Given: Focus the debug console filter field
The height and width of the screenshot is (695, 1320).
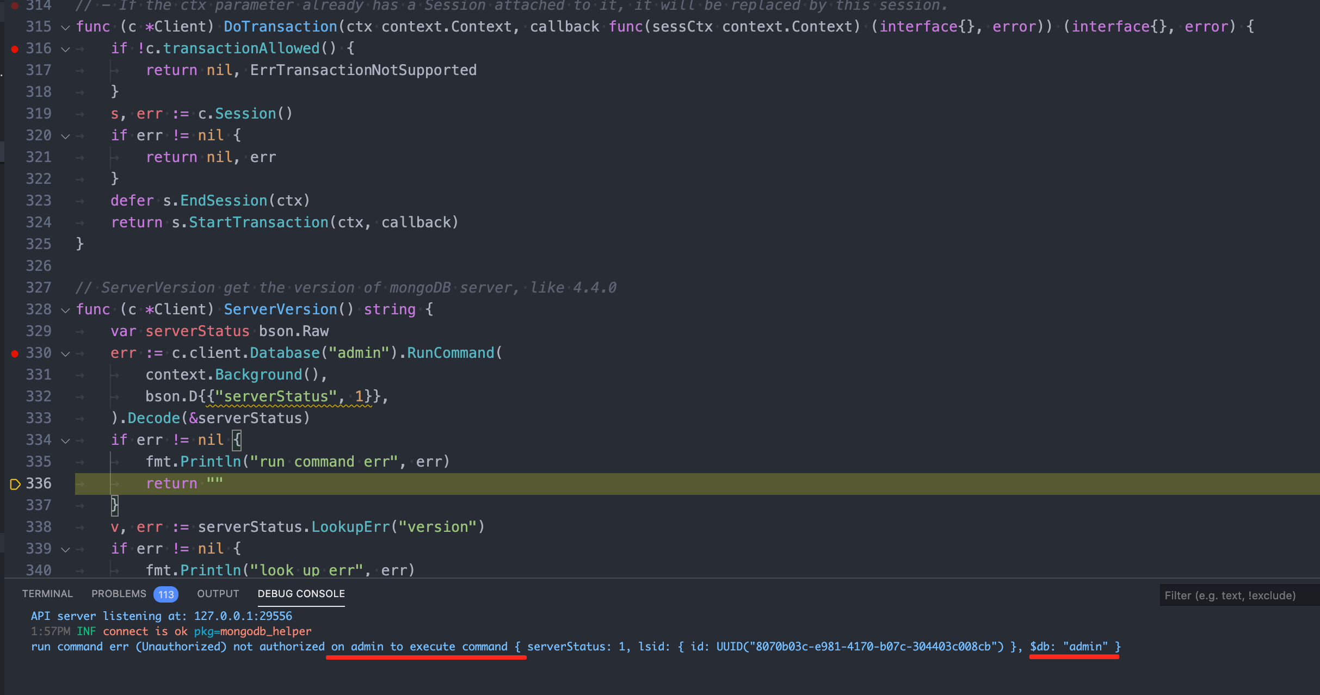Looking at the screenshot, I should 1235,595.
